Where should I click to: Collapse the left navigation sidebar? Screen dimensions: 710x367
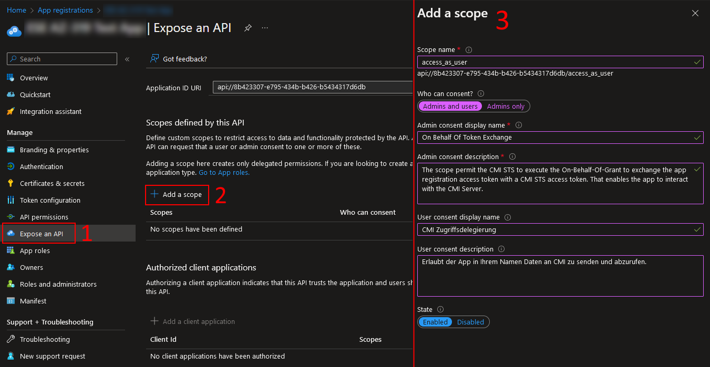(x=127, y=59)
